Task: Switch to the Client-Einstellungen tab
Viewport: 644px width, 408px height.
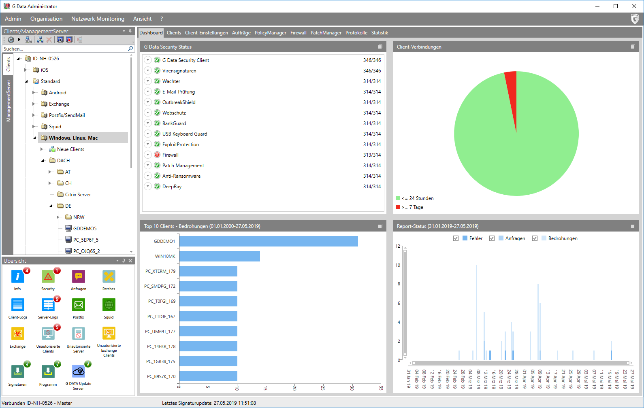Action: point(207,33)
